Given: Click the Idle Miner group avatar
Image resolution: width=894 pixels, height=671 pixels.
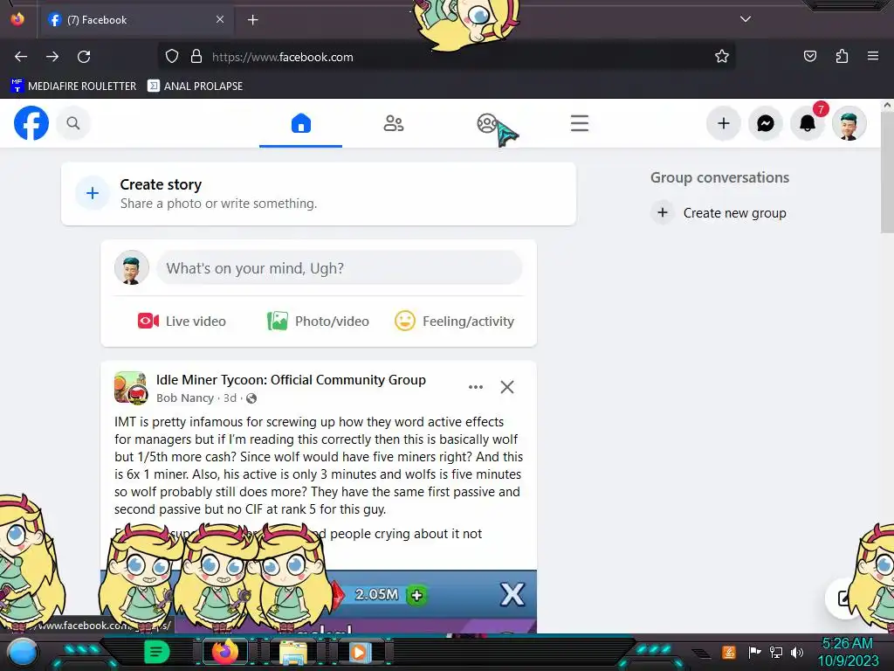Looking at the screenshot, I should pyautogui.click(x=131, y=387).
